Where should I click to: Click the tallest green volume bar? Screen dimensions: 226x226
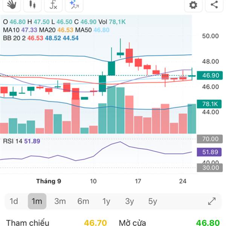coord(111,110)
